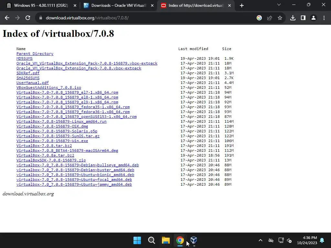The width and height of the screenshot is (331, 248).
Task: Close the Windows 95 tab
Action: [75, 6]
